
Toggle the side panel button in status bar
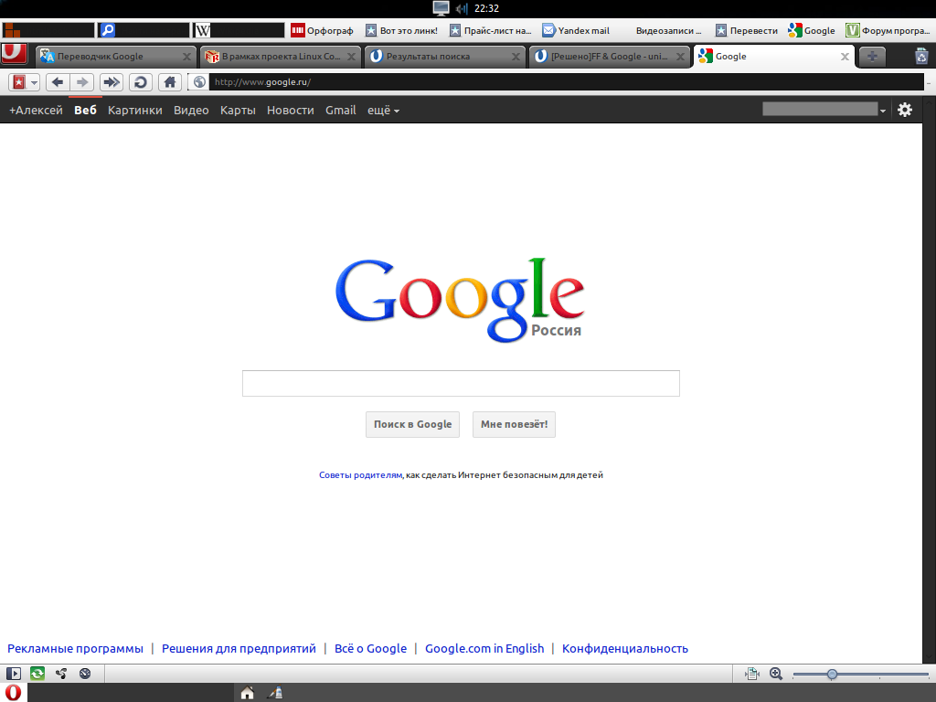click(14, 674)
